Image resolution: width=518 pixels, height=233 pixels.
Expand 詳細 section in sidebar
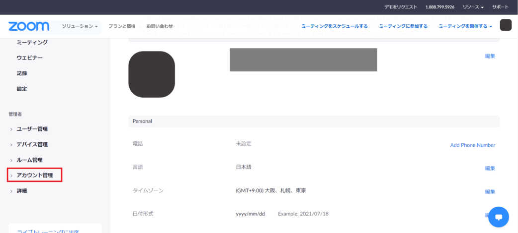22,191
